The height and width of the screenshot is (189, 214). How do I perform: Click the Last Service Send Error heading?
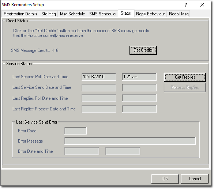click(x=37, y=122)
